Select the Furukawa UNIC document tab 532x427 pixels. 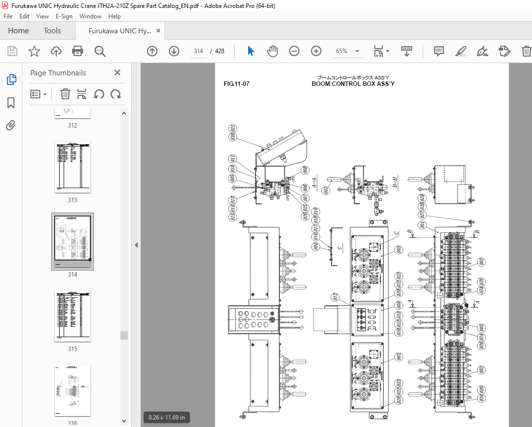pos(120,31)
